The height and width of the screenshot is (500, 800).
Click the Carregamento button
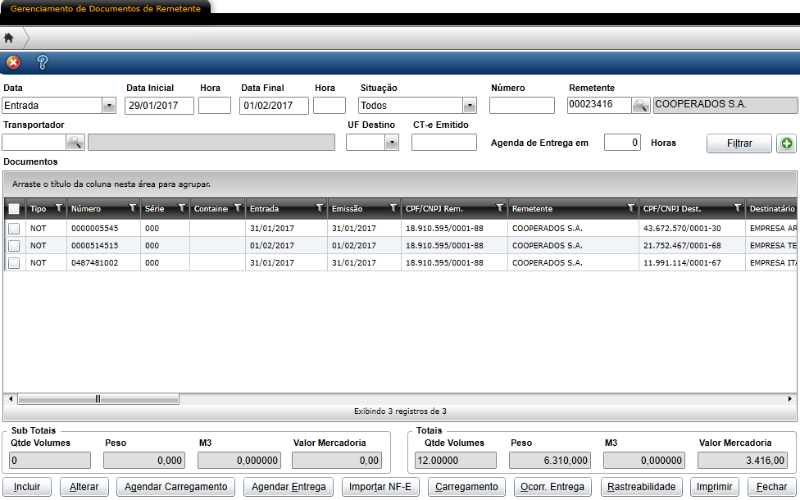pos(466,487)
